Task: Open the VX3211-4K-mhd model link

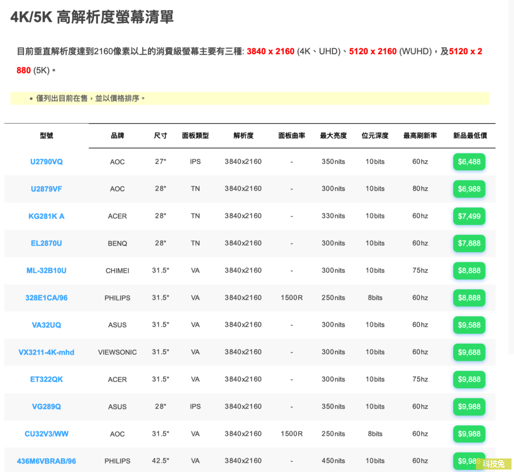Action: [x=46, y=352]
